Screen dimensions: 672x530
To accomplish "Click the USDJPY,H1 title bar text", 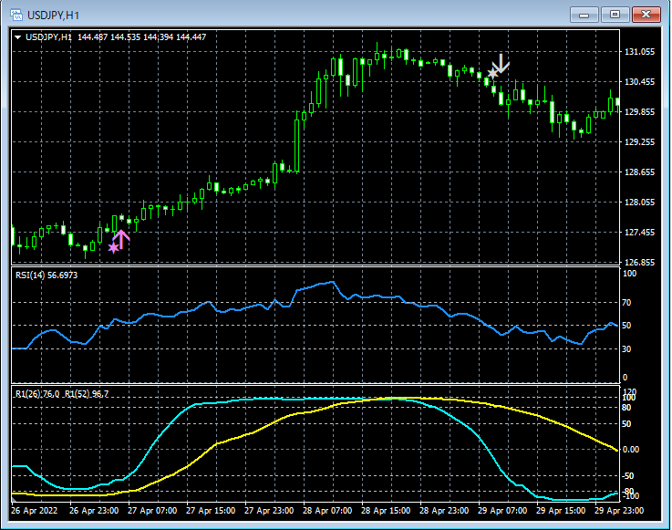I will click(54, 15).
